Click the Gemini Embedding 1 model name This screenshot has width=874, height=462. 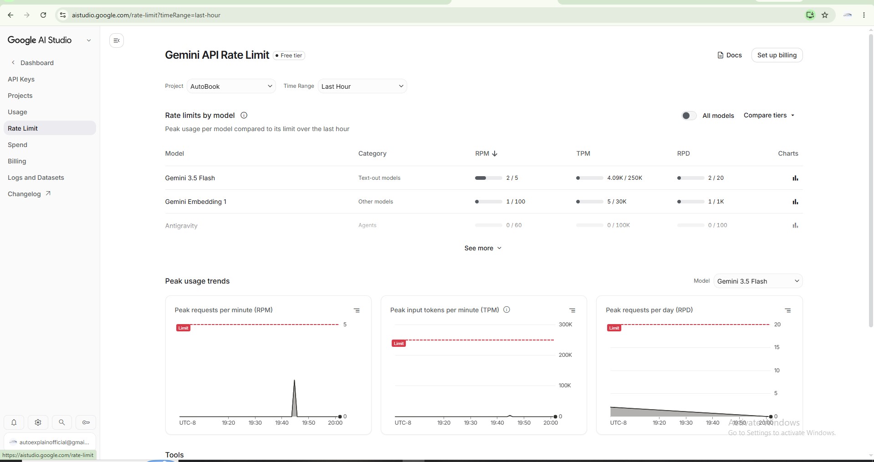coord(195,202)
